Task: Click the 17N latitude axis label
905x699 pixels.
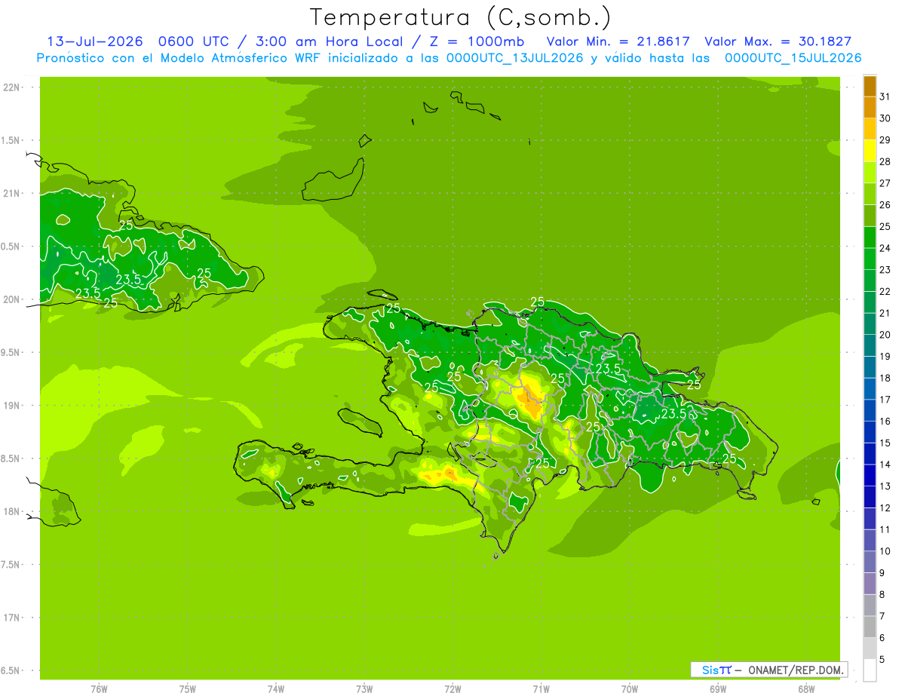Action: tap(11, 618)
